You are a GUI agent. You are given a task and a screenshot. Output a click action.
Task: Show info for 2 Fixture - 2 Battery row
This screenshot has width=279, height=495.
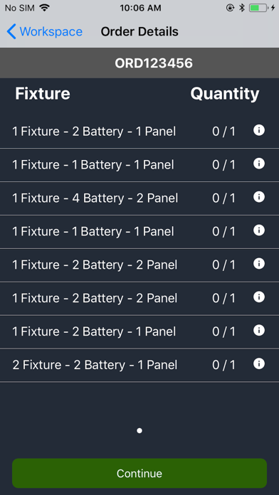(259, 364)
